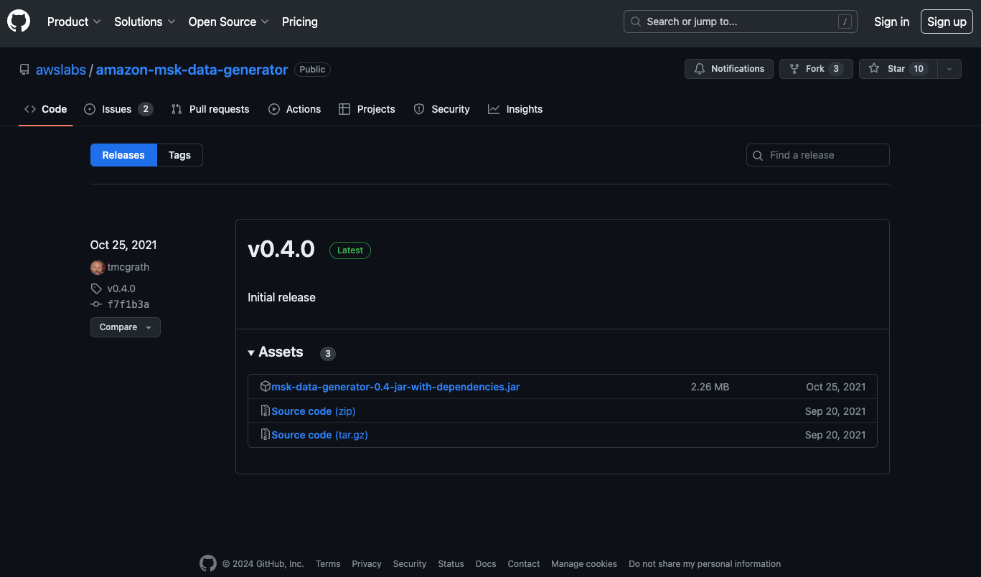The width and height of the screenshot is (981, 577).
Task: Click the tag icon next to v0.4.0
Action: coord(95,288)
